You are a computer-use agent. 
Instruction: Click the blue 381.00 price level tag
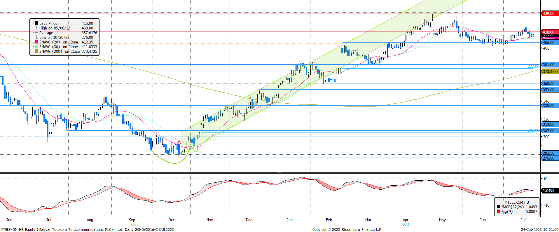(x=550, y=65)
